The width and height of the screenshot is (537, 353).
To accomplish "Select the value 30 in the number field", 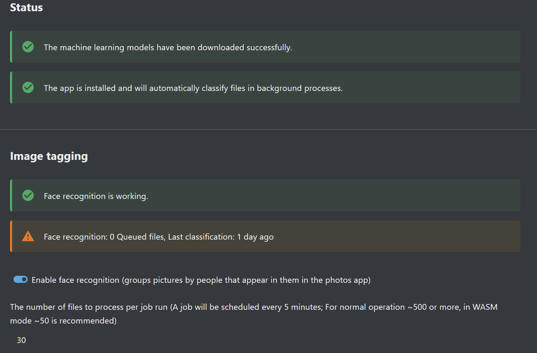I will [x=21, y=340].
